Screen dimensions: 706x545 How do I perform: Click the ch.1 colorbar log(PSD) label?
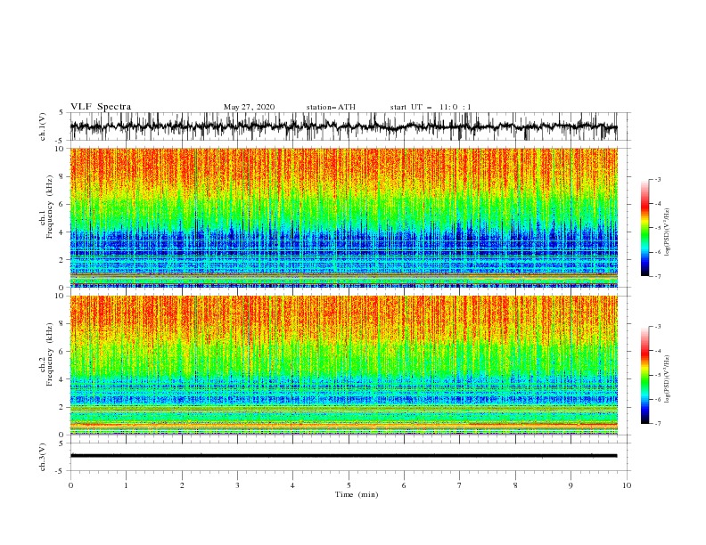coord(667,232)
